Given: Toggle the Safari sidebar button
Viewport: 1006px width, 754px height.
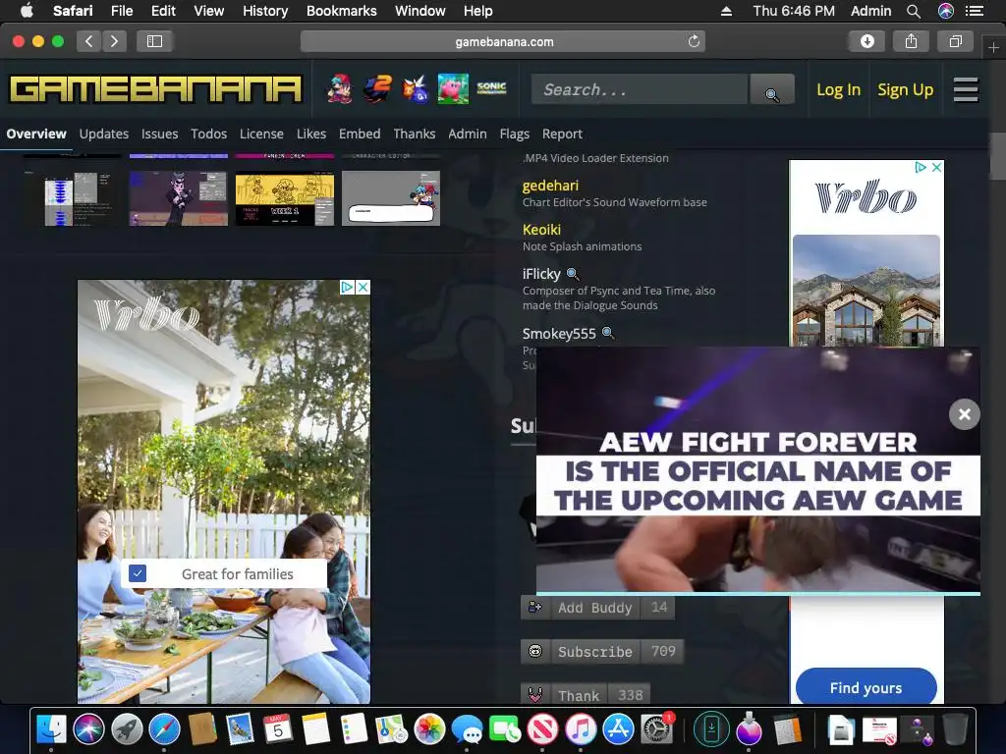Looking at the screenshot, I should 154,41.
